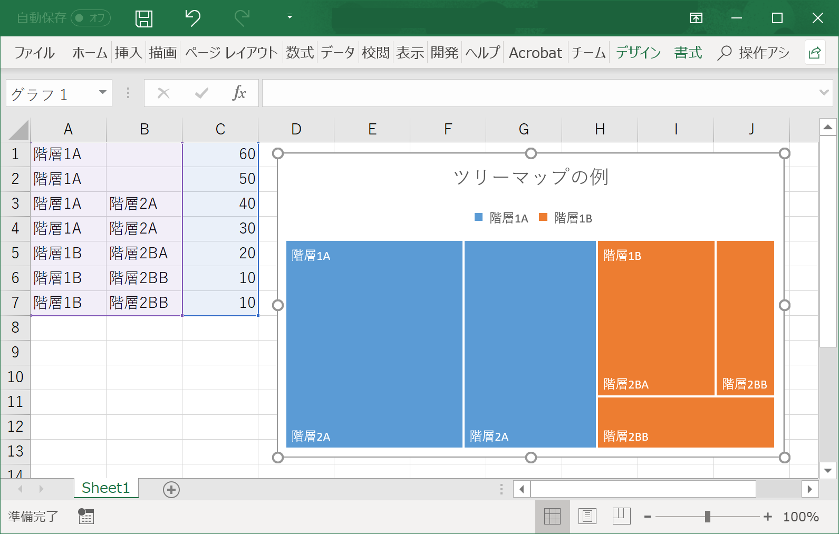
Task: Click the fx insert function icon
Action: click(239, 93)
